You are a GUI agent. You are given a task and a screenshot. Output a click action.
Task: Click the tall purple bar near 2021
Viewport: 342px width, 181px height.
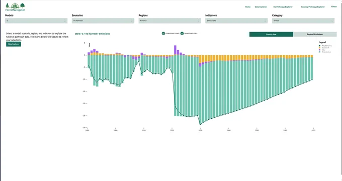175,50
